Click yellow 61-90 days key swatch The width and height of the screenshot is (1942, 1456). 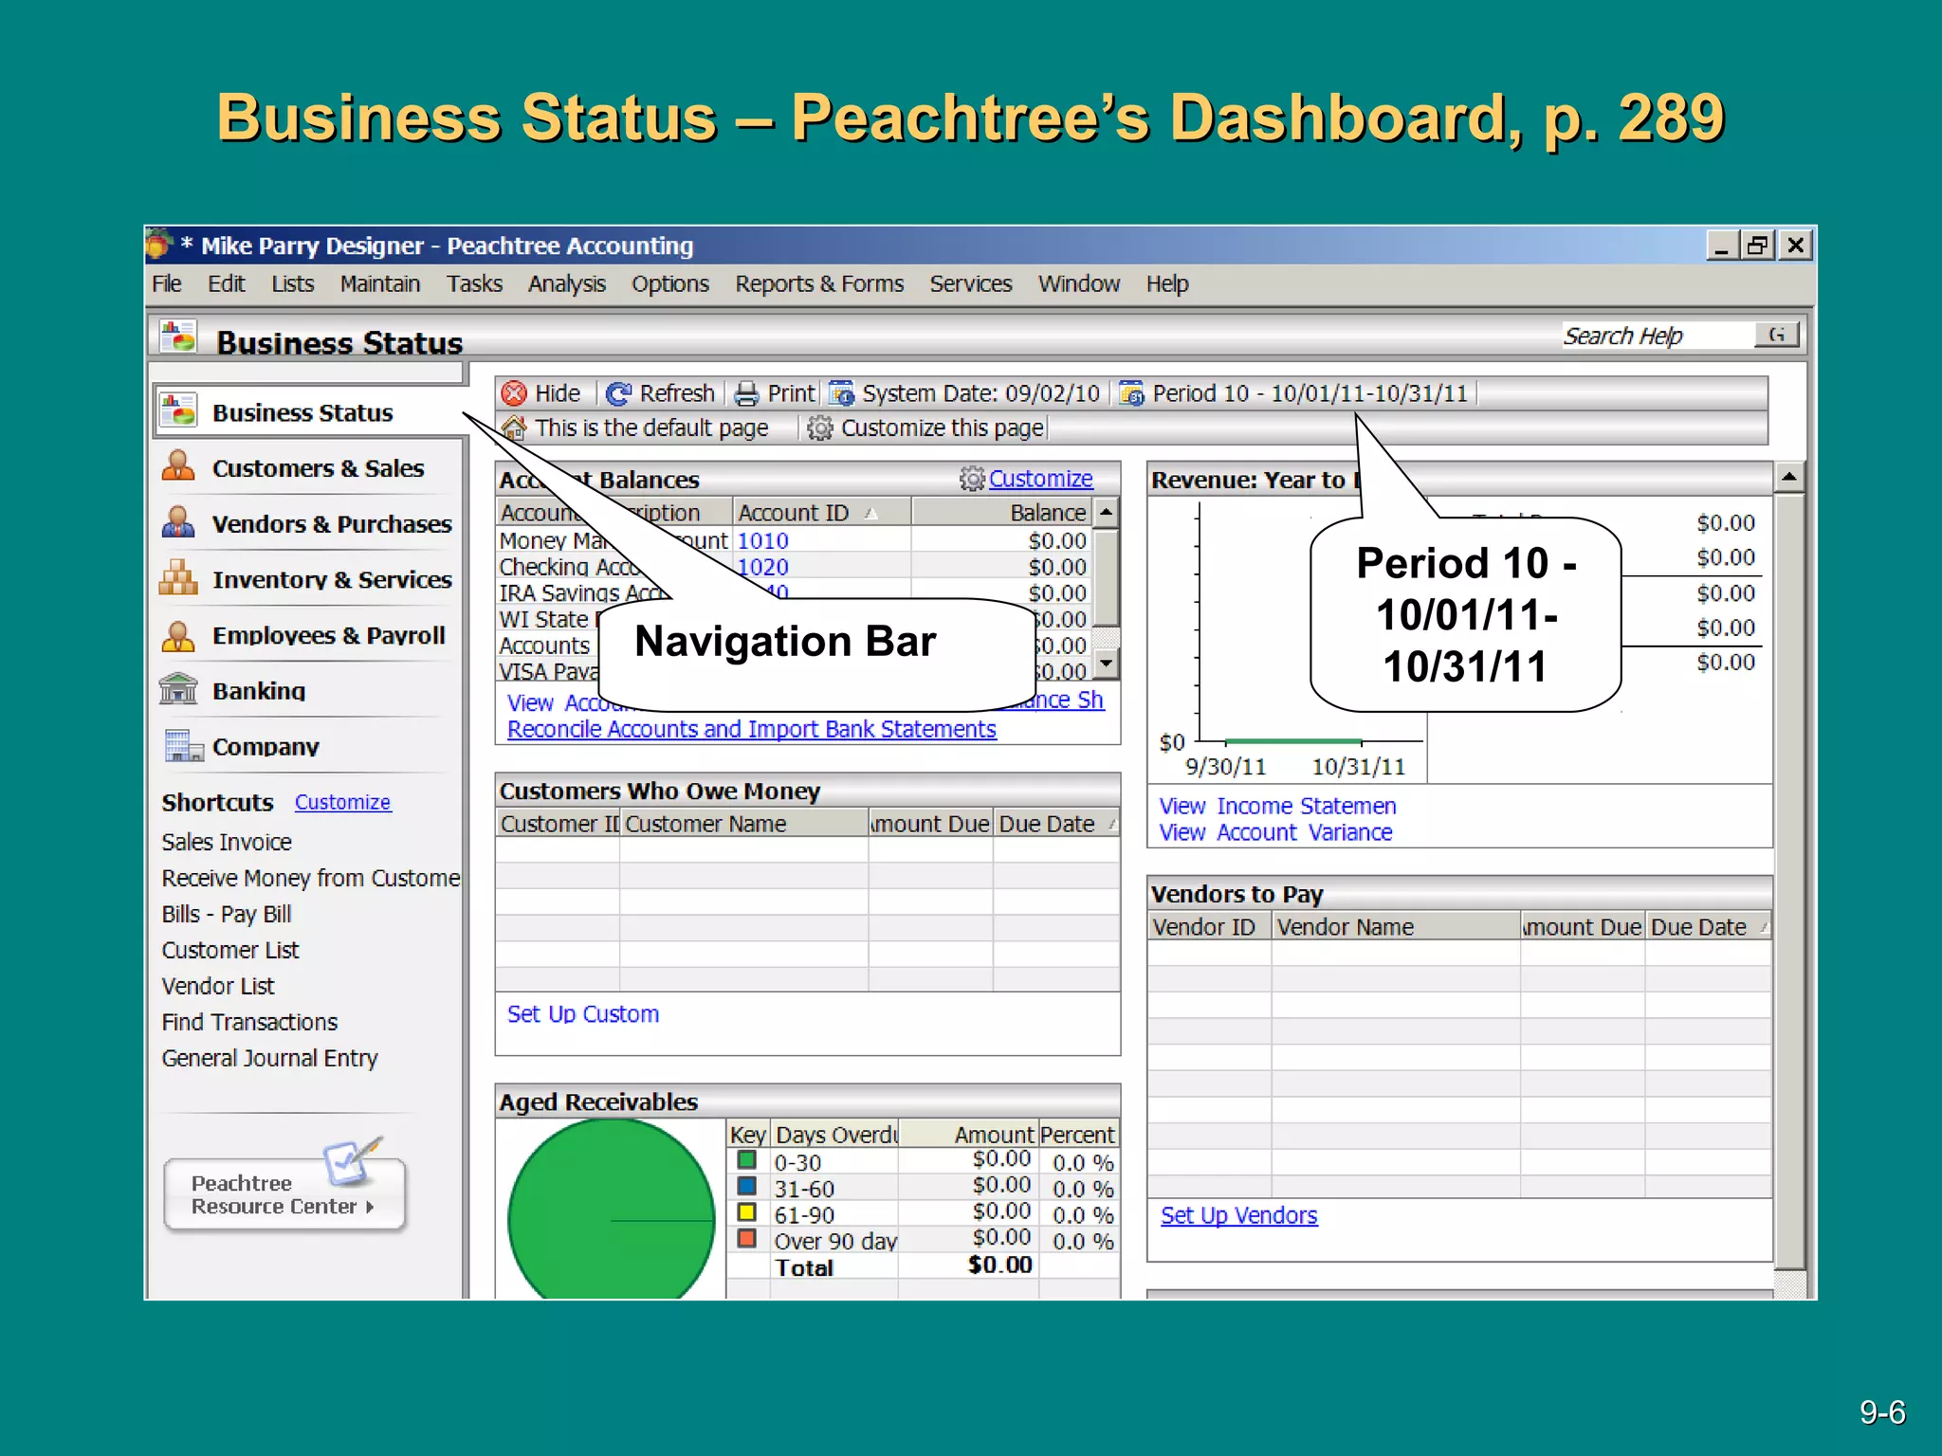pyautogui.click(x=747, y=1212)
